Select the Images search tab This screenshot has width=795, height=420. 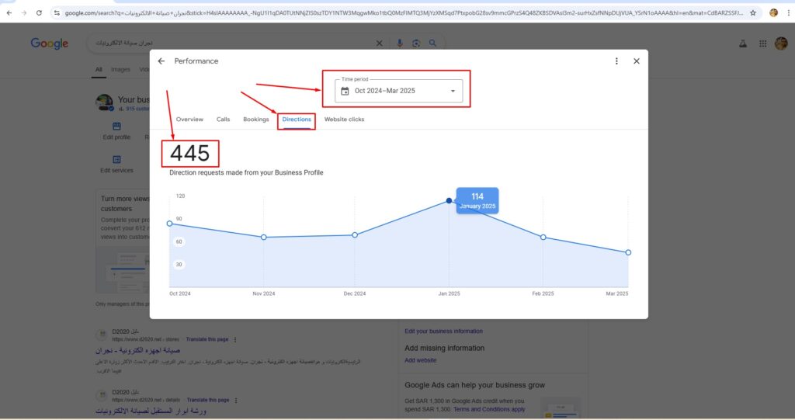point(120,70)
